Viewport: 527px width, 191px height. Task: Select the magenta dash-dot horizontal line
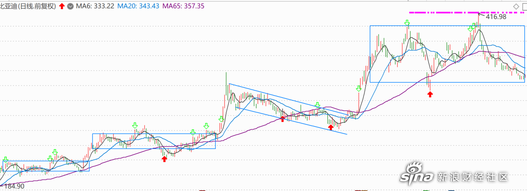pyautogui.click(x=466, y=12)
